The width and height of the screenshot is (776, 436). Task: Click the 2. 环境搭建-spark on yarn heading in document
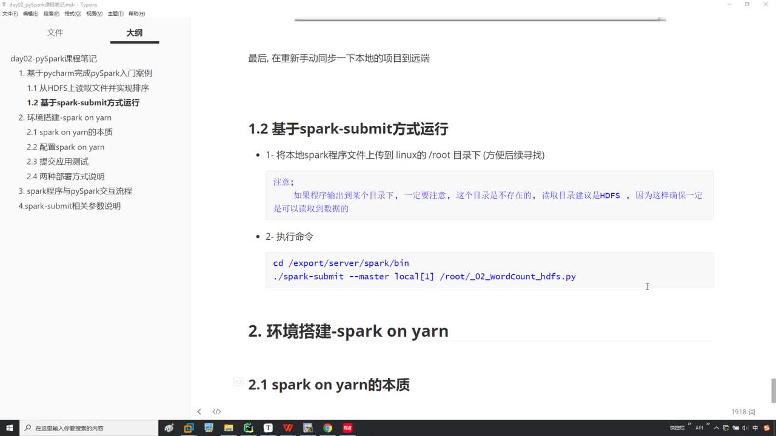349,331
